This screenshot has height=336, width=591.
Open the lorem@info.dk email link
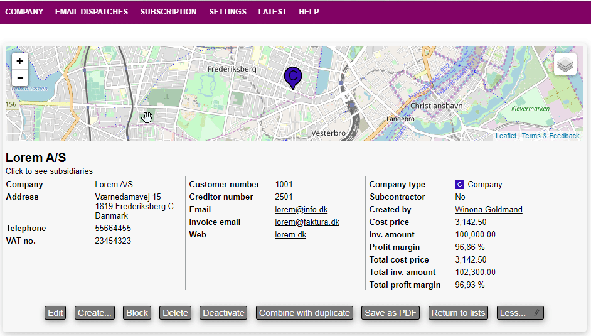301,210
